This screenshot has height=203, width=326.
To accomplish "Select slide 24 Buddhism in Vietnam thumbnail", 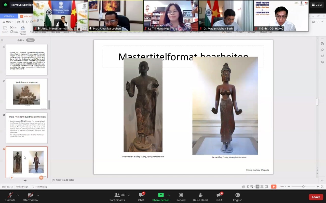I will [x=26, y=94].
